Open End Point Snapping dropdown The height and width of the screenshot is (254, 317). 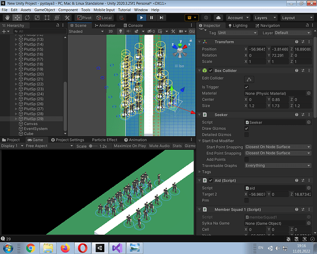(x=278, y=153)
